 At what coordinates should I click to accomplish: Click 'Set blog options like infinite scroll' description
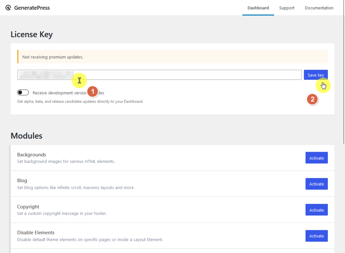point(76,187)
